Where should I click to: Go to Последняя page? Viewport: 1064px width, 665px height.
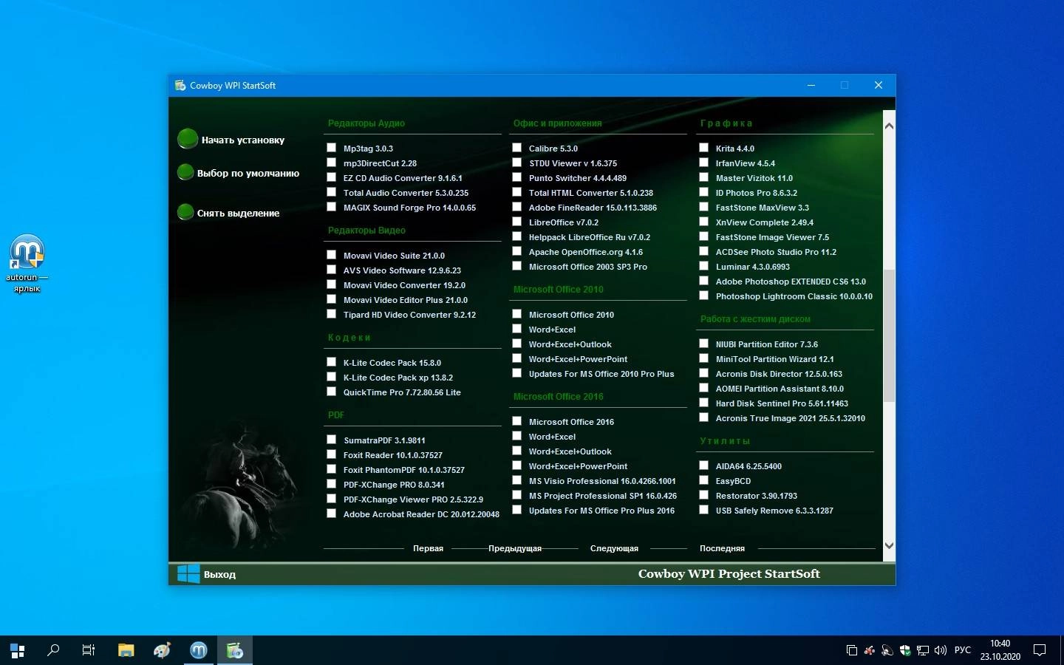(722, 548)
